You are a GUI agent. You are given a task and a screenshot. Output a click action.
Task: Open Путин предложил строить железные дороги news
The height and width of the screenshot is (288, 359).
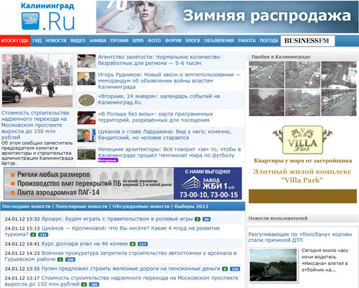coord(130,269)
